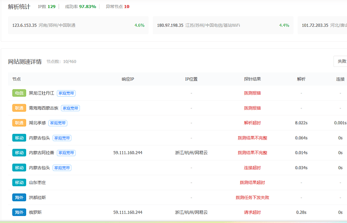Click the 异常节点 10 statistic
The image size is (347, 223).
118,7
